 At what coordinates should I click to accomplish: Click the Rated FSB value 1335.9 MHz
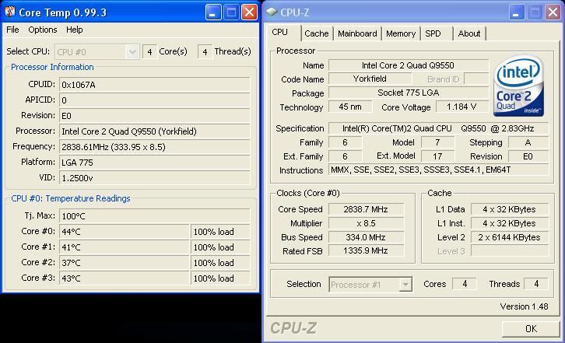tap(366, 250)
